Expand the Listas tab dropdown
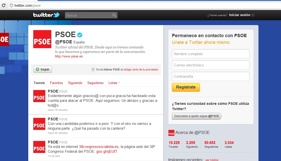Image resolution: width=281 pixels, height=161 pixels. click(119, 83)
